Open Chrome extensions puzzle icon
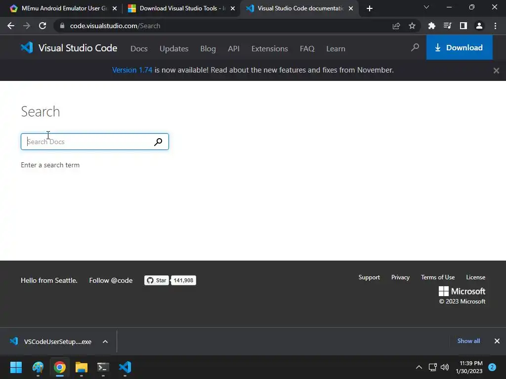Image resolution: width=506 pixels, height=379 pixels. tap(432, 26)
